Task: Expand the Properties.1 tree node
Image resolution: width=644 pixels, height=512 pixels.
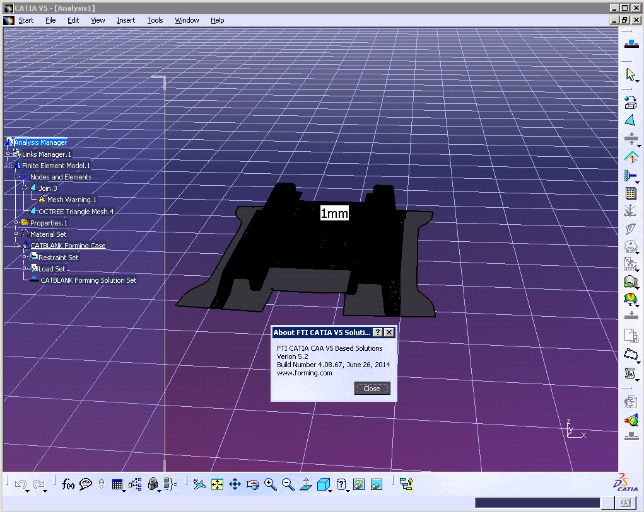Action: coord(16,222)
